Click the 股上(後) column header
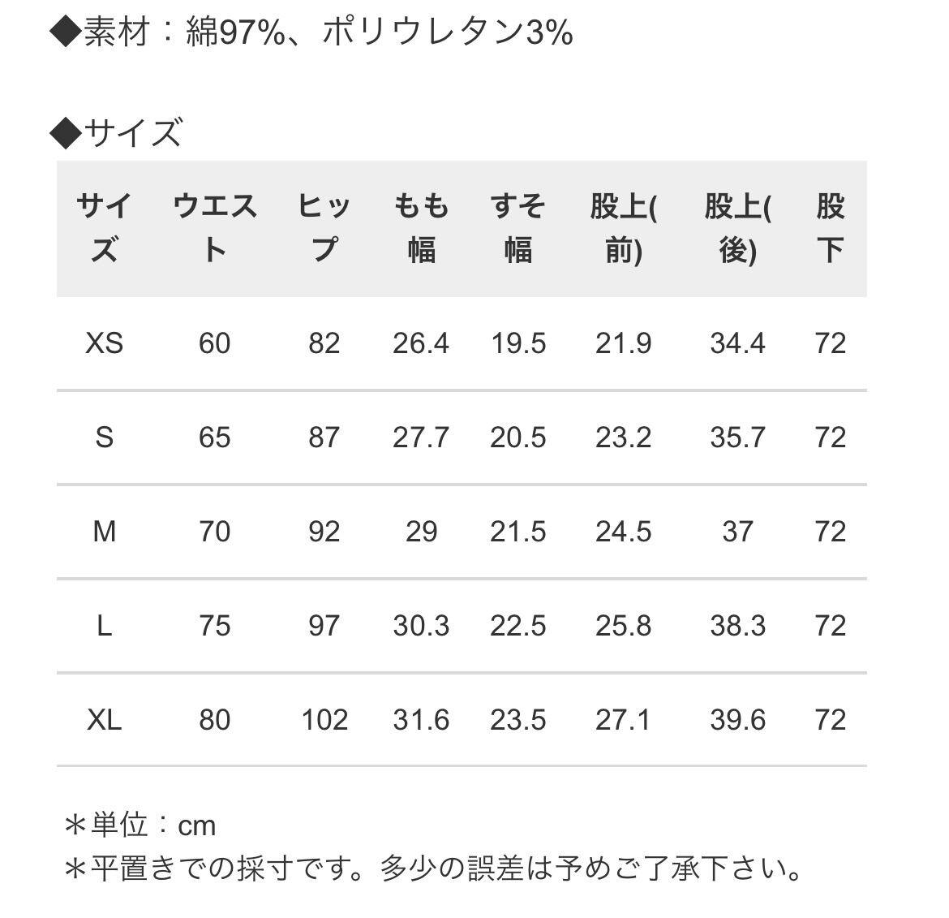Screen dimensions: 949x918 click(736, 228)
